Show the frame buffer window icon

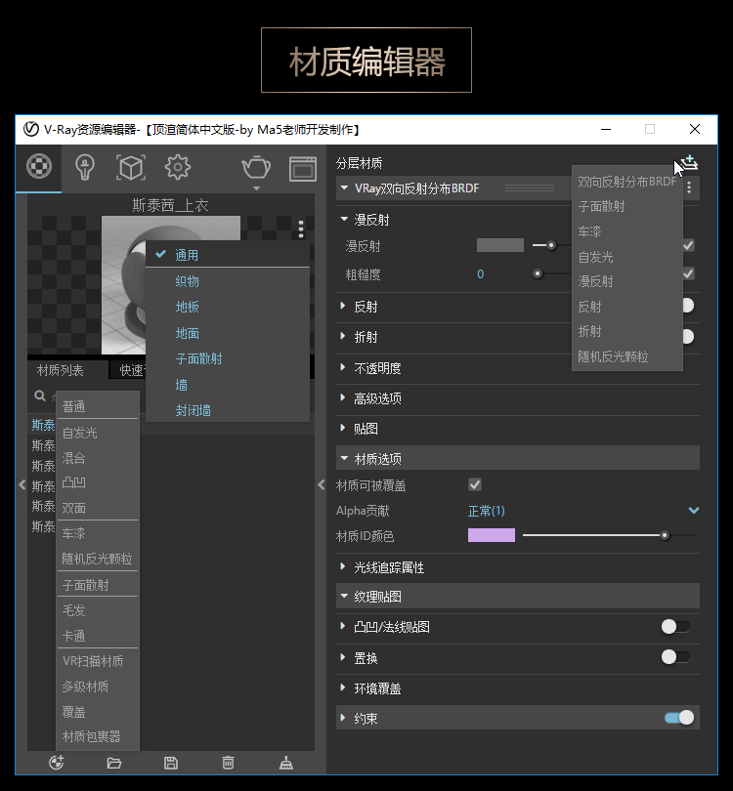point(302,169)
